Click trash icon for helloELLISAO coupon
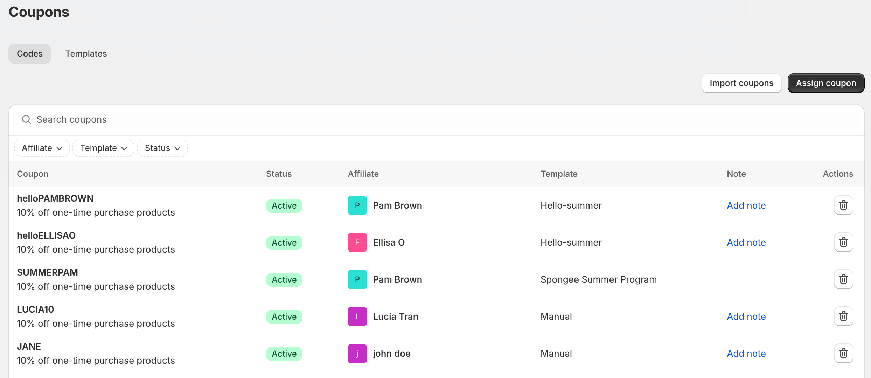The width and height of the screenshot is (871, 378). 843,242
